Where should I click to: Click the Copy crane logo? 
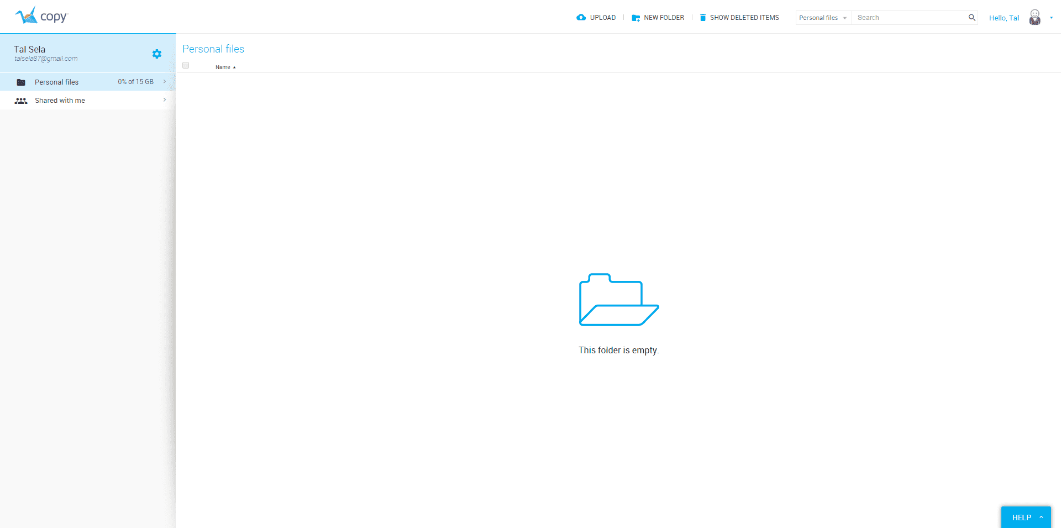click(40, 15)
